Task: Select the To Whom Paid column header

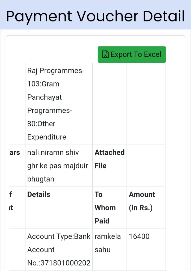Action: click(x=105, y=208)
